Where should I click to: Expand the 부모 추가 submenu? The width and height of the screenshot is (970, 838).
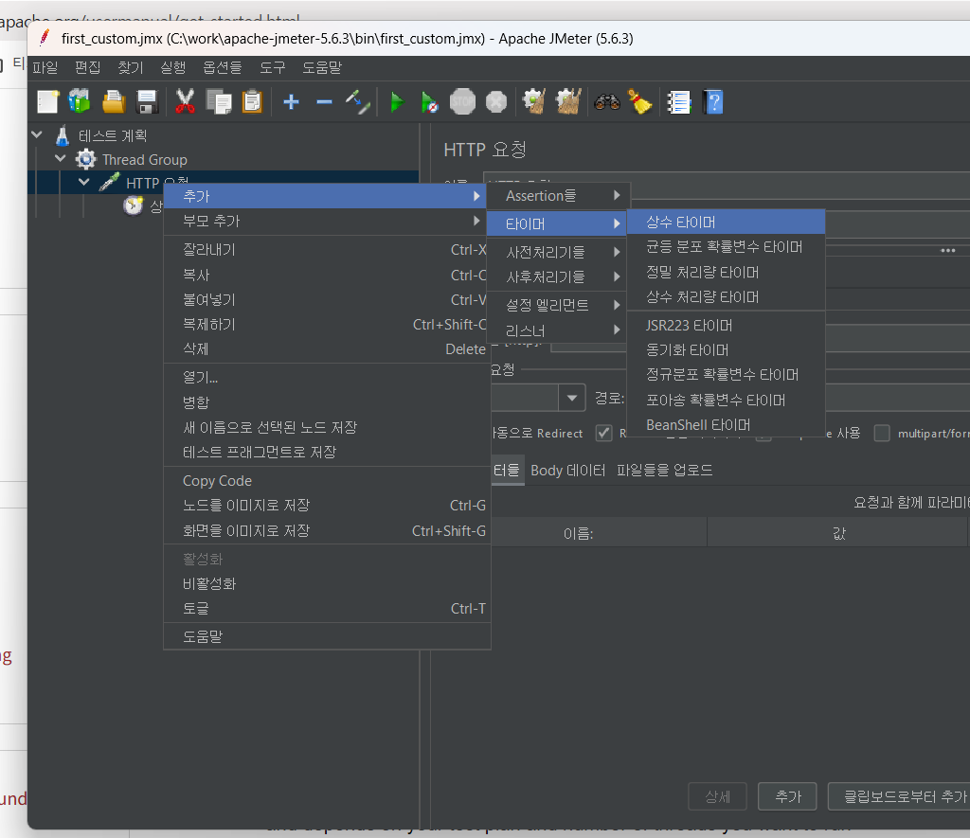[327, 221]
